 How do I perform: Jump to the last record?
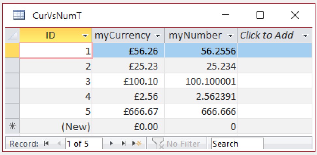click(124, 144)
